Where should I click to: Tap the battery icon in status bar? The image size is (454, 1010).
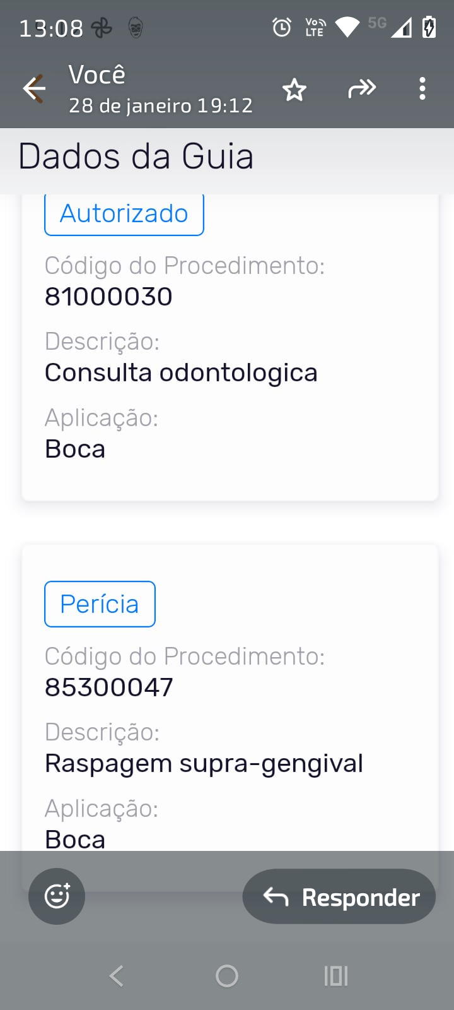pos(429,27)
